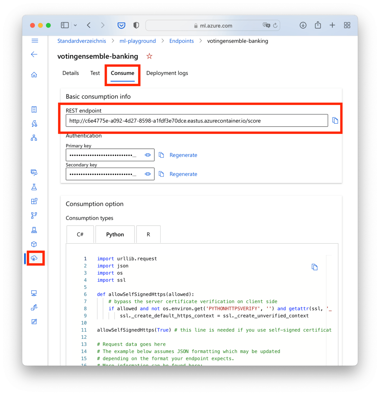Open browser downloads icon
The width and height of the screenshot is (380, 395).
click(x=303, y=25)
